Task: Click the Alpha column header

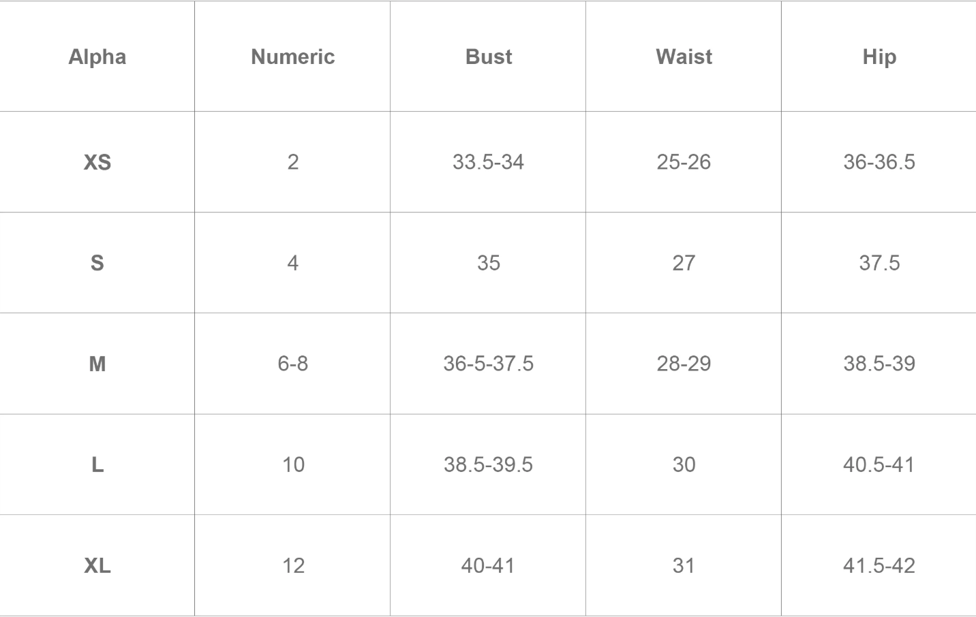Action: point(97,57)
